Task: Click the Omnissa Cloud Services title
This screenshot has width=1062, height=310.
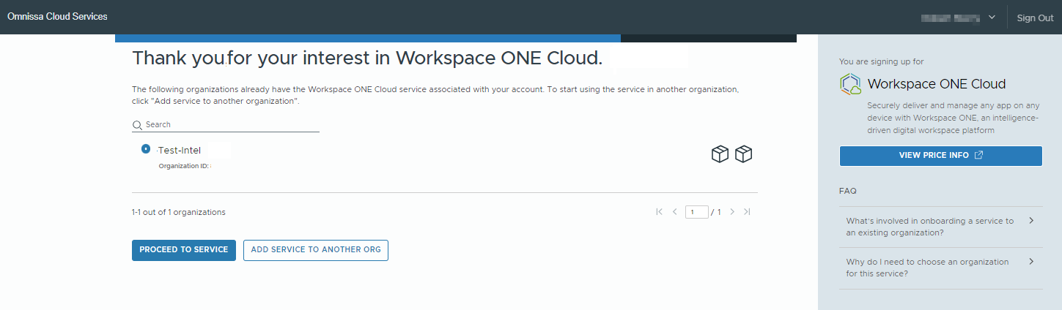Action: coord(57,17)
